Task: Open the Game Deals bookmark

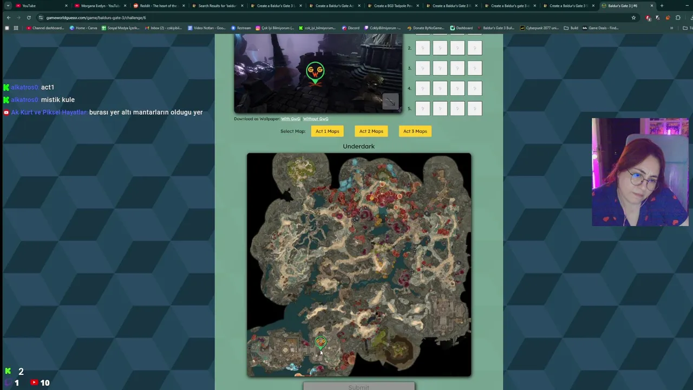Action: pos(601,28)
